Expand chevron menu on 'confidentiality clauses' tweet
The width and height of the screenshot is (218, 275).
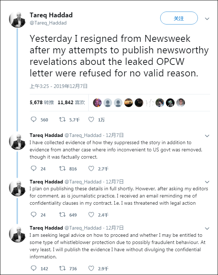[207, 182]
